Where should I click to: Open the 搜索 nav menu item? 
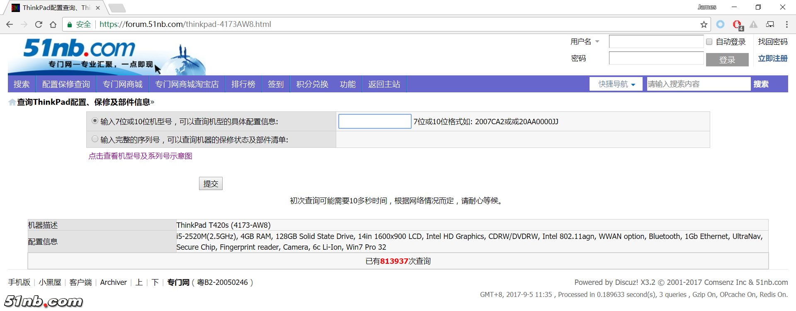[22, 84]
